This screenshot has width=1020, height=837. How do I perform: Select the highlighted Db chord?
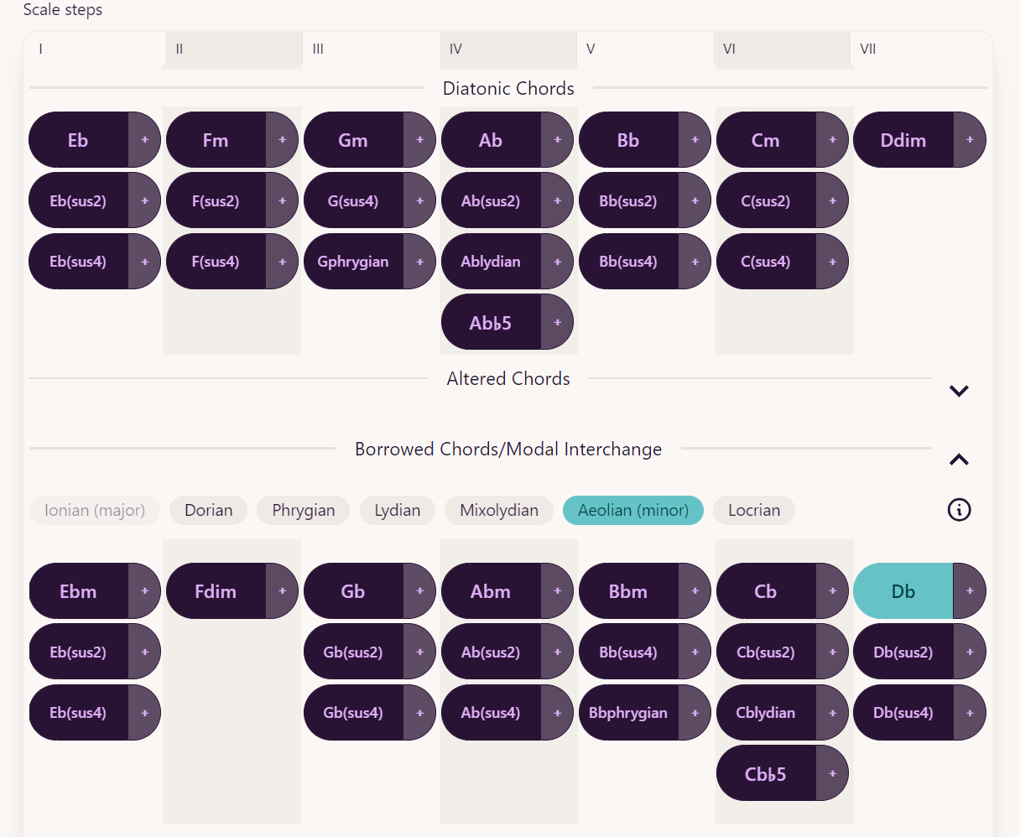coord(904,591)
